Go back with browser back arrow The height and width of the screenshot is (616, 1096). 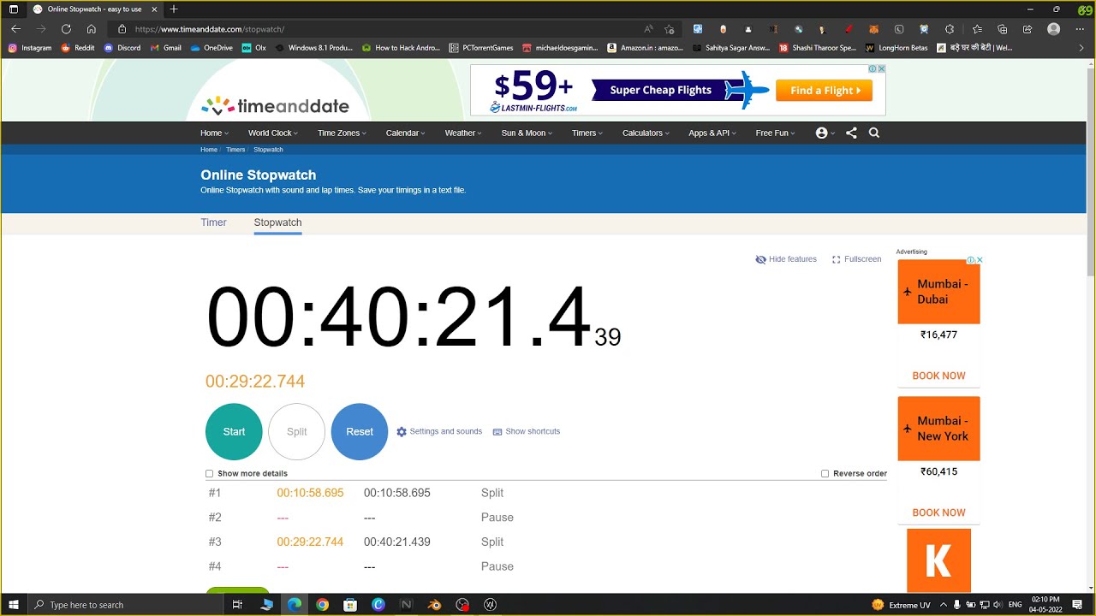pos(15,29)
